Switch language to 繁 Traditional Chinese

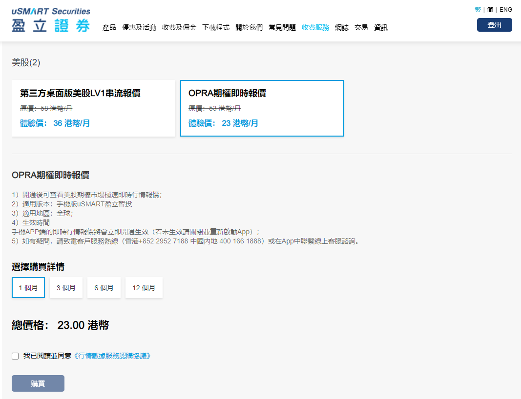(x=478, y=10)
